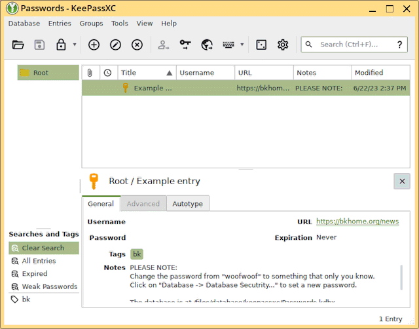The image size is (419, 329).
Task: Open Settings via the gear icon
Action: 283,45
